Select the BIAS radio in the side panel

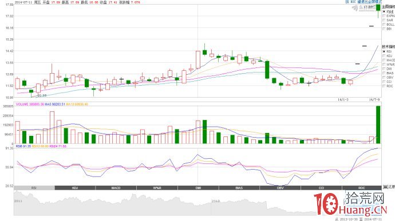point(384,73)
